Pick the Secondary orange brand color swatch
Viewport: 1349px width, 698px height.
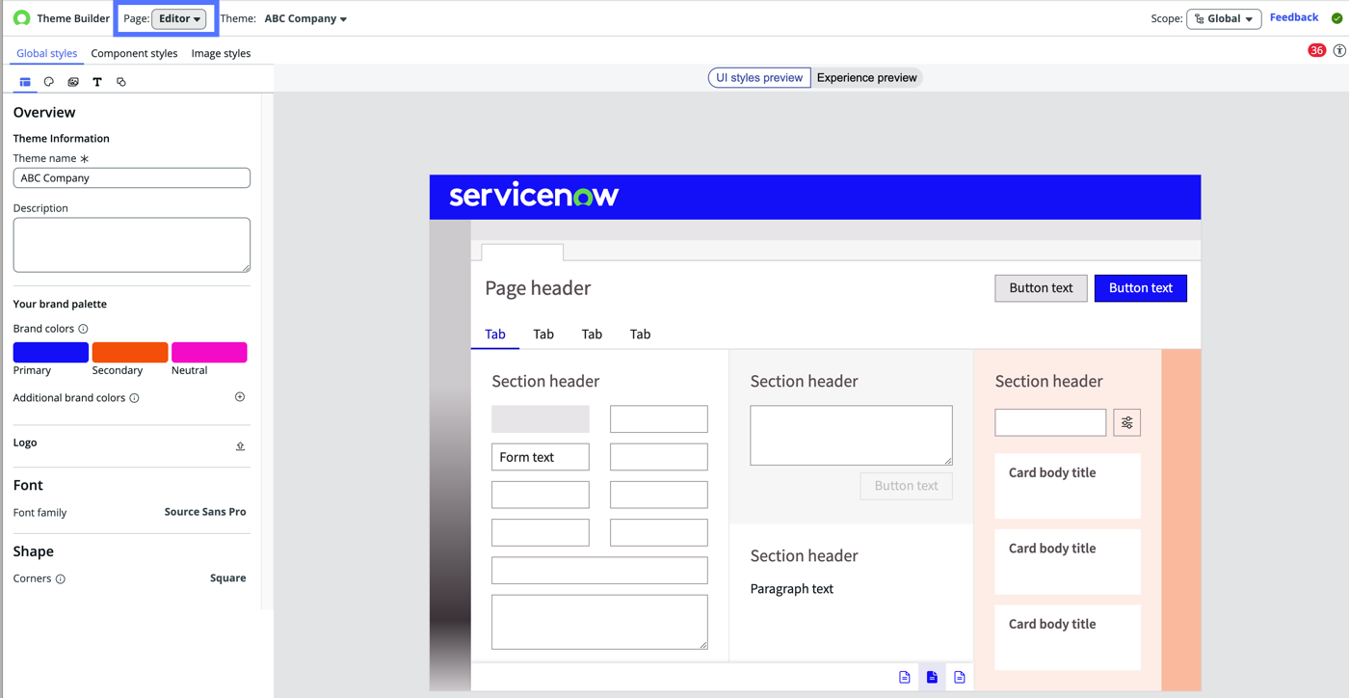click(130, 352)
